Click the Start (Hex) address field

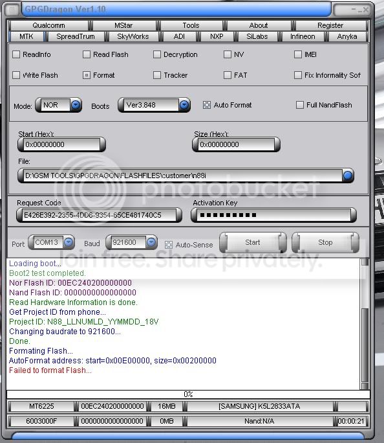tap(62, 144)
